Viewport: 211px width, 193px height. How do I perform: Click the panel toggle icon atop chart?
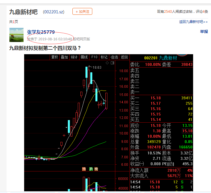coord(112,63)
